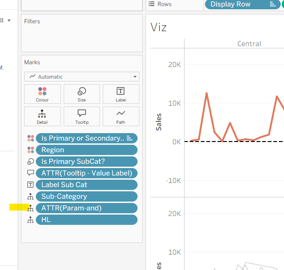Open the Detail marks card
The image size is (284, 270).
pos(42,116)
